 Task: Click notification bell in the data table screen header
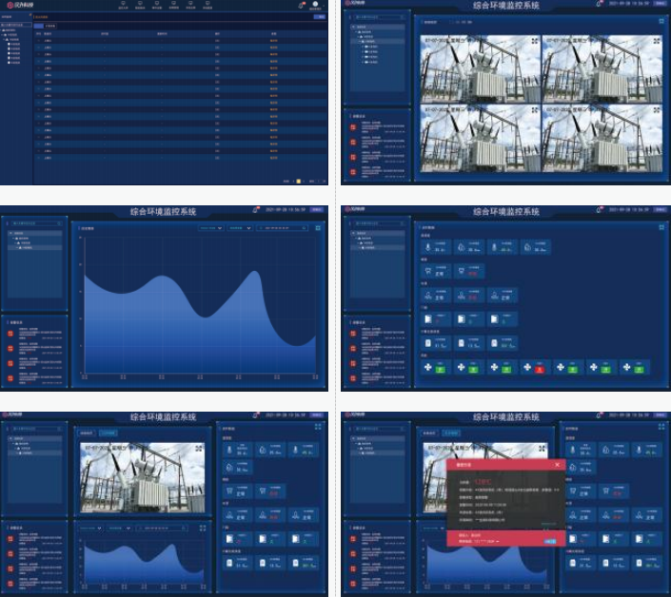tap(302, 6)
